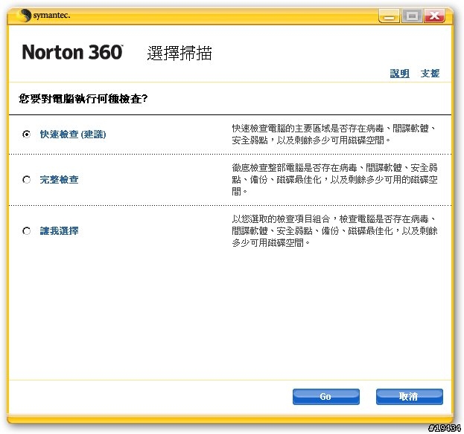Click the Norton 360 title text
464x434 pixels.
pyautogui.click(x=72, y=52)
